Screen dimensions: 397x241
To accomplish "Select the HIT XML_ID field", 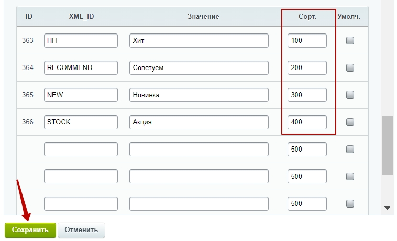I will (x=81, y=40).
